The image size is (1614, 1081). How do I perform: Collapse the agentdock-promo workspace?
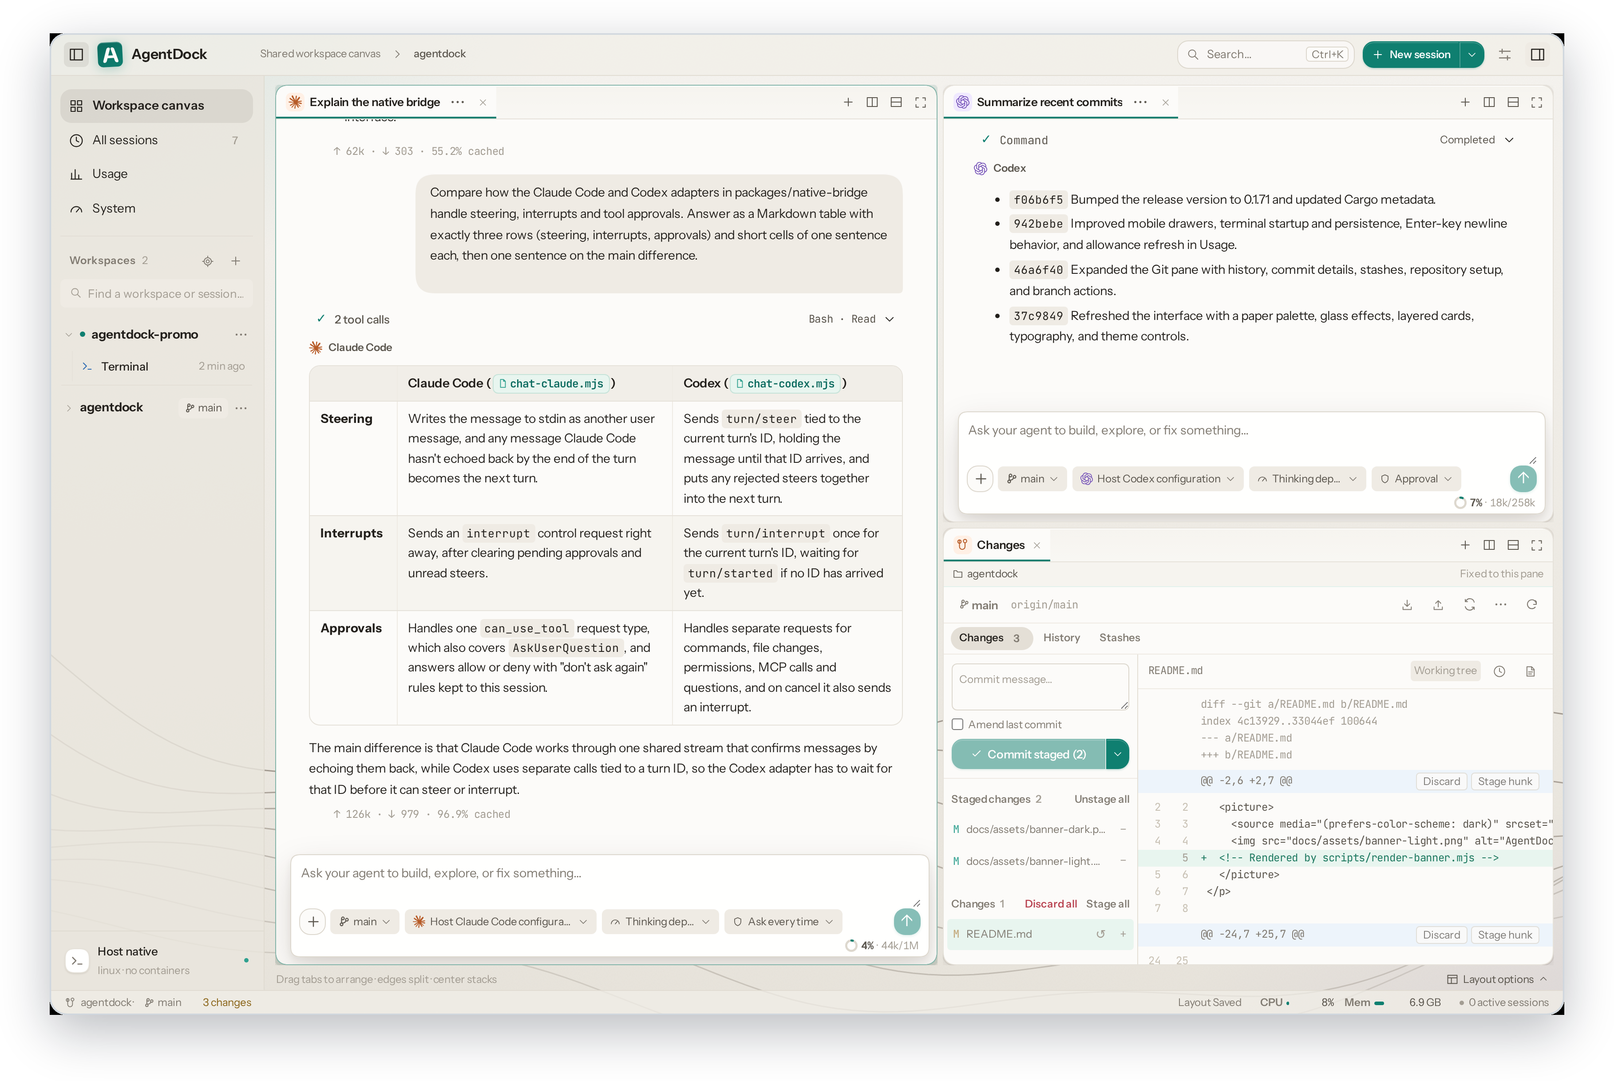coord(68,334)
